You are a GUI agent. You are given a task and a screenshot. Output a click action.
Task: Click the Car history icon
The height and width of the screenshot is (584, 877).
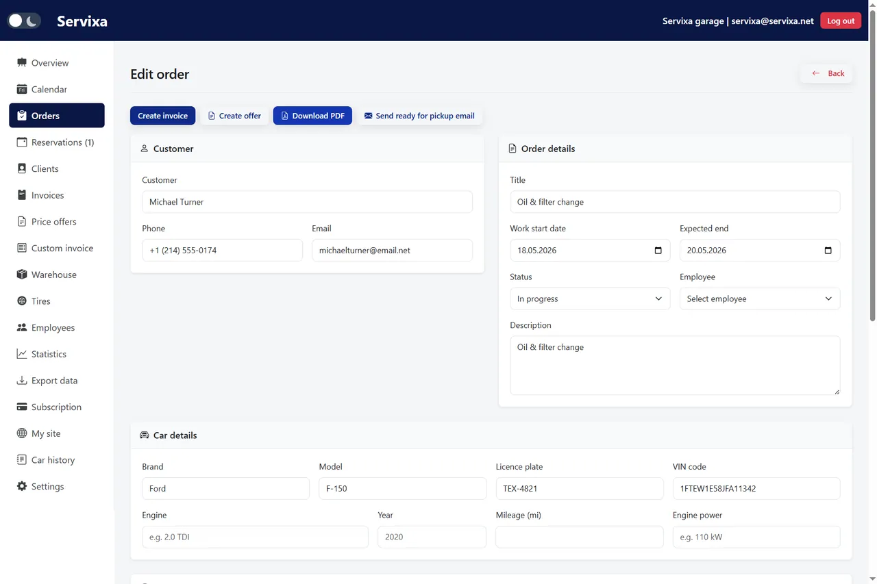pos(22,460)
